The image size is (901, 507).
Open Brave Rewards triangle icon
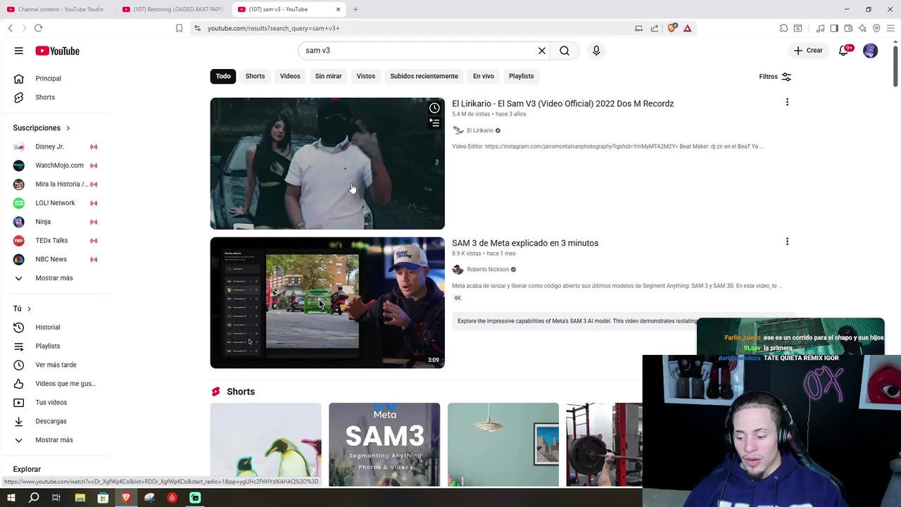tap(687, 28)
